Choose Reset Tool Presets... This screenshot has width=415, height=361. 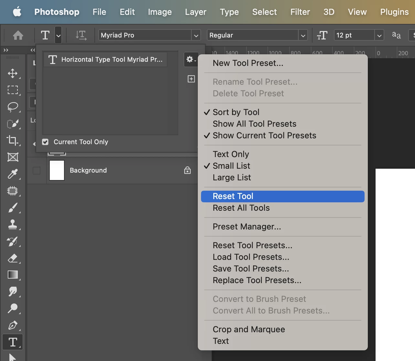click(282, 245)
